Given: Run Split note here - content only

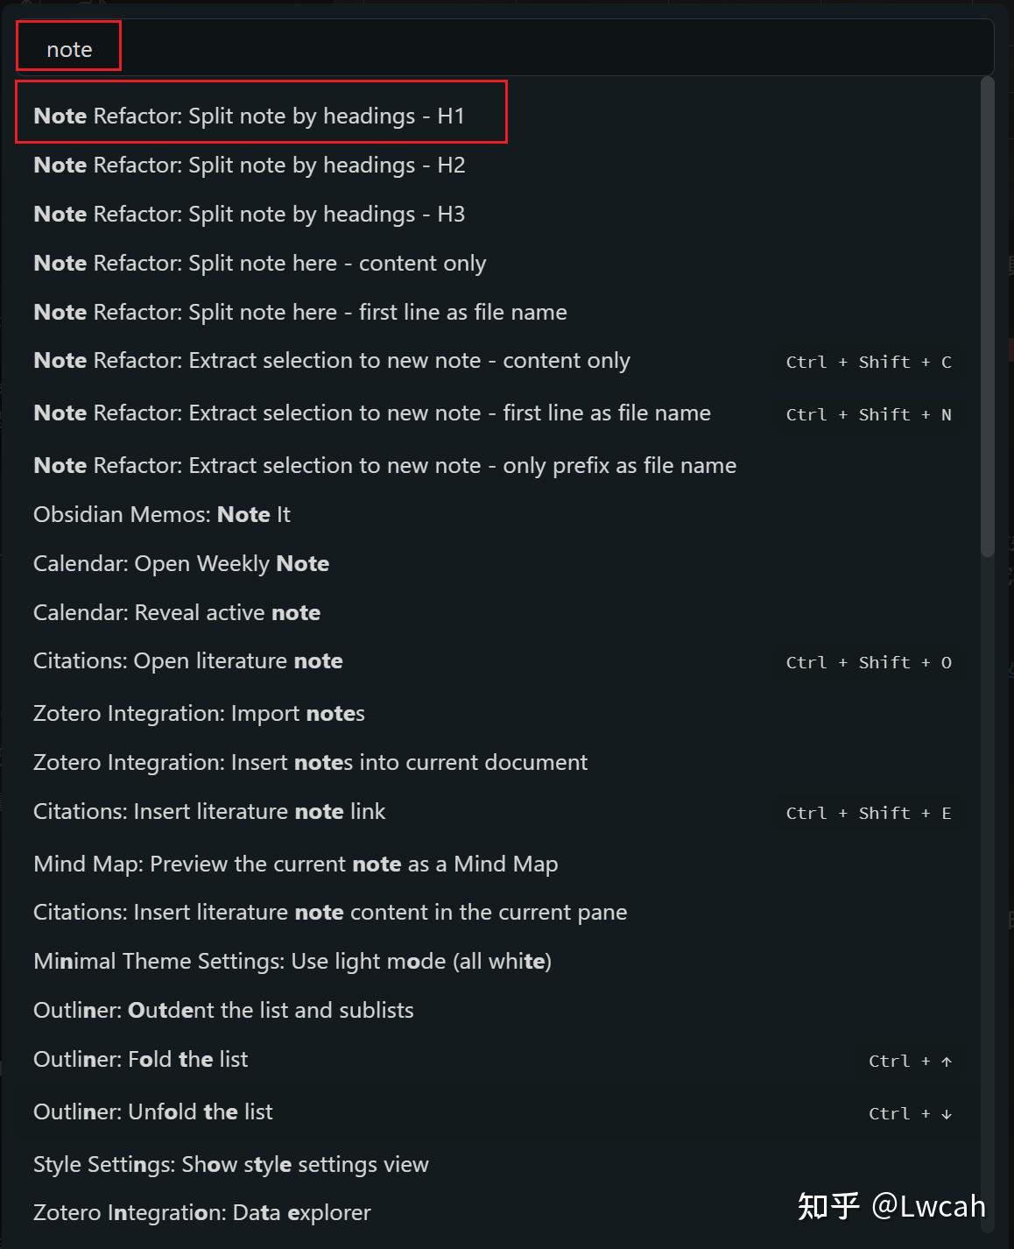Looking at the screenshot, I should pos(499,263).
